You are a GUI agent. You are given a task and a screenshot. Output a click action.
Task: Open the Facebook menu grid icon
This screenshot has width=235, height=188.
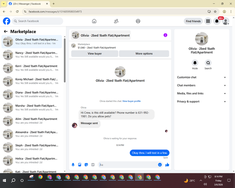pyautogui.click(x=208, y=21)
